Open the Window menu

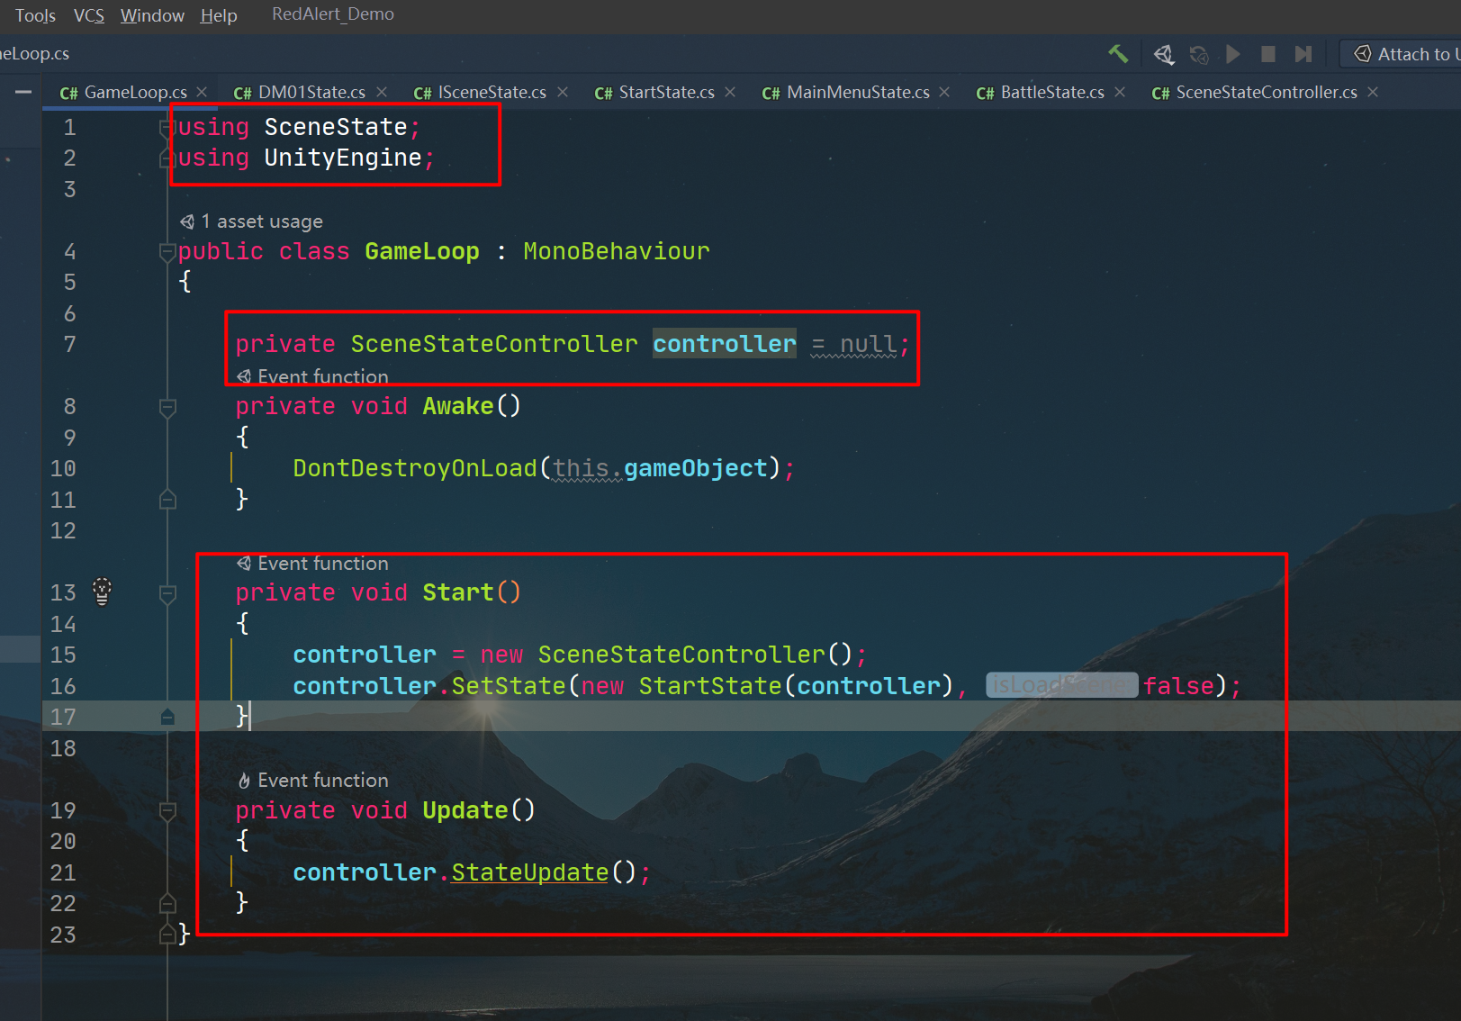tap(152, 15)
